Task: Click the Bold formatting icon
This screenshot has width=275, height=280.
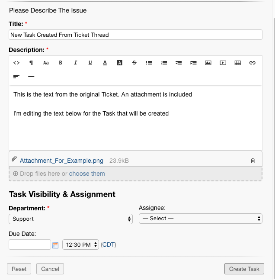Action: (x=61, y=63)
